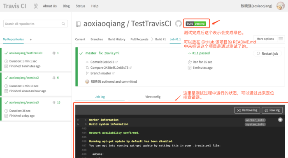This screenshot has width=288, height=158.
Task: Click the repository book icon beside title
Action: coord(78,24)
